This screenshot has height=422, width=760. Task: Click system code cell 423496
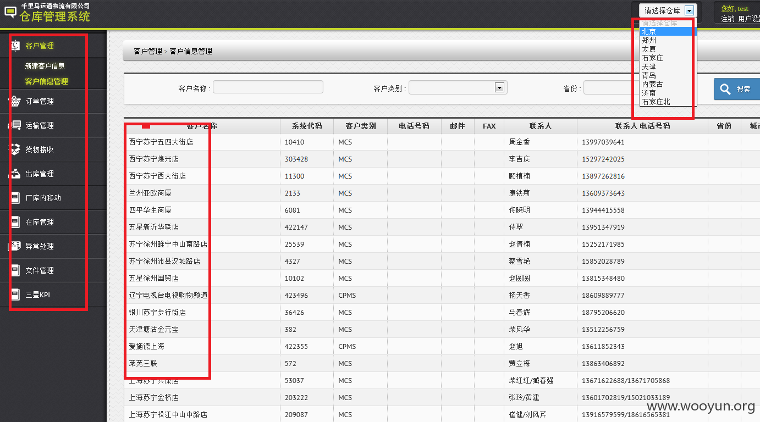[296, 295]
